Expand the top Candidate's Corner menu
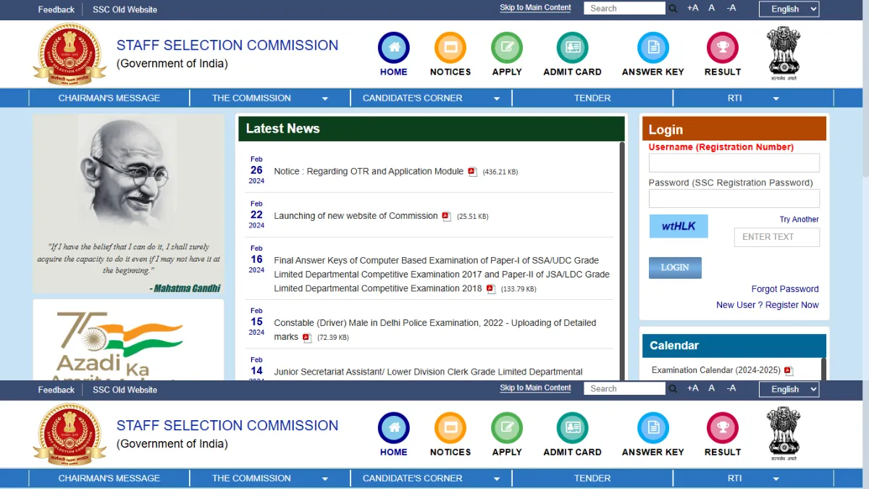Screen dimensions: 869x489 432,98
